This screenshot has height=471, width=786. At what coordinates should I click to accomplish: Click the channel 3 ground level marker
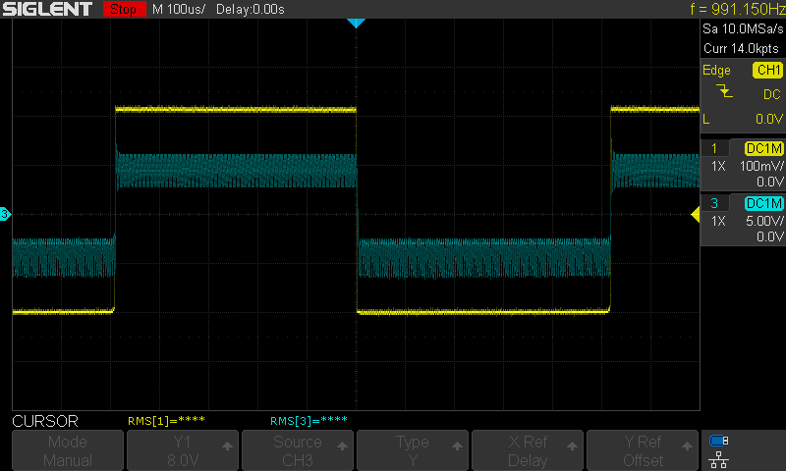[x=5, y=214]
